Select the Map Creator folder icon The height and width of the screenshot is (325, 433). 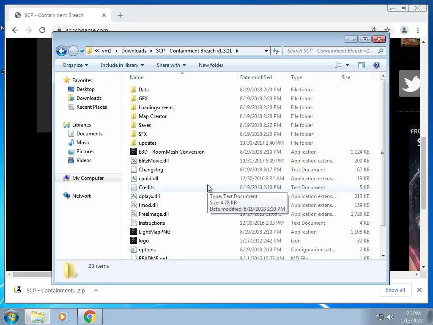tap(133, 116)
